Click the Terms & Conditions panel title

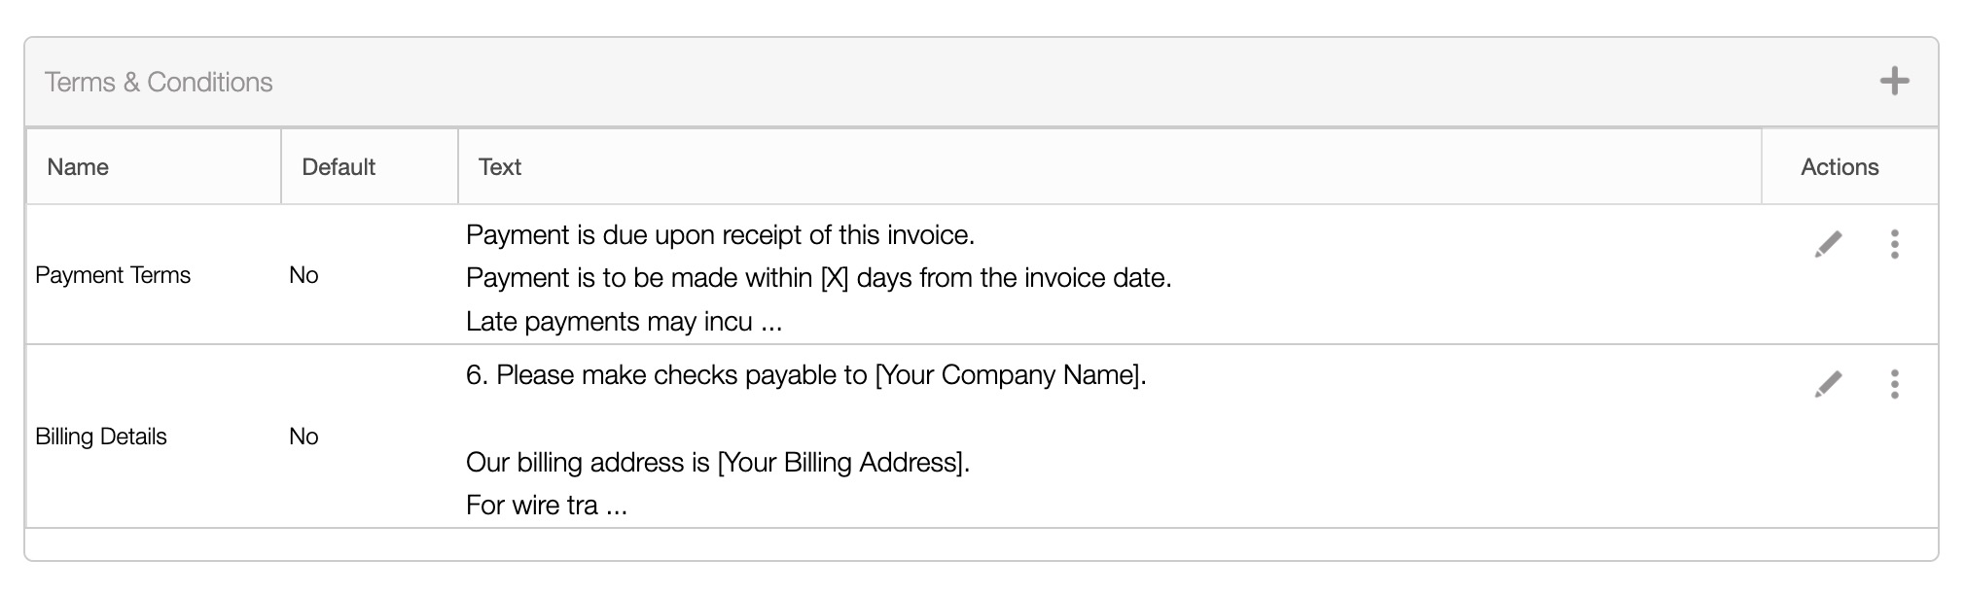tap(159, 83)
